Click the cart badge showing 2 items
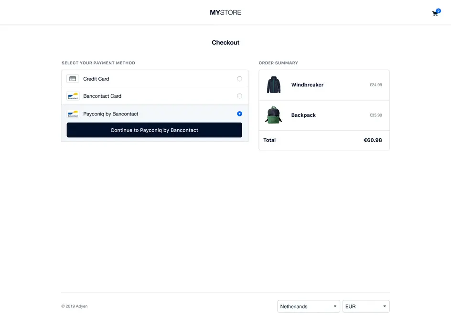The image size is (451, 320). (438, 10)
